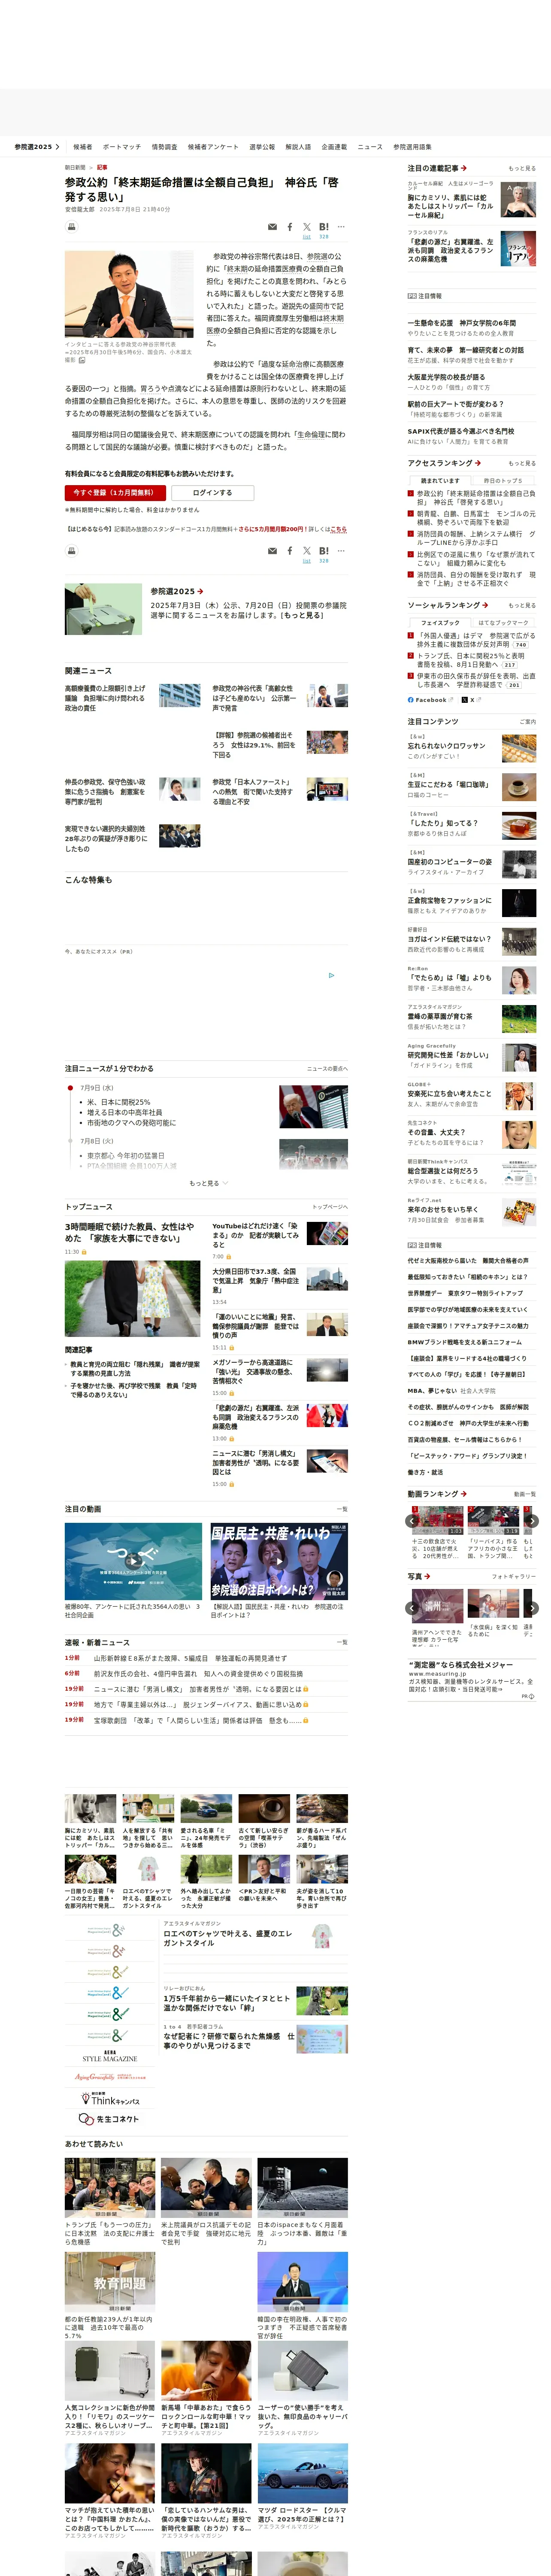Open もっと見る beside ソーシャルランキング
Viewport: 551px width, 2576px height.
521,606
